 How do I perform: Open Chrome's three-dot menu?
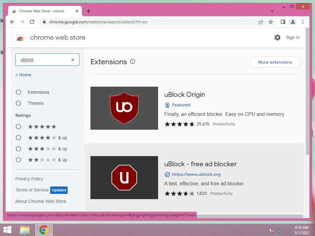pos(303,22)
